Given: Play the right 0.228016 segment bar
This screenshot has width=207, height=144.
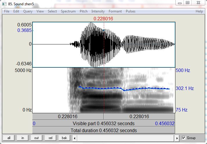Looking at the screenshot, I should 139,116.
